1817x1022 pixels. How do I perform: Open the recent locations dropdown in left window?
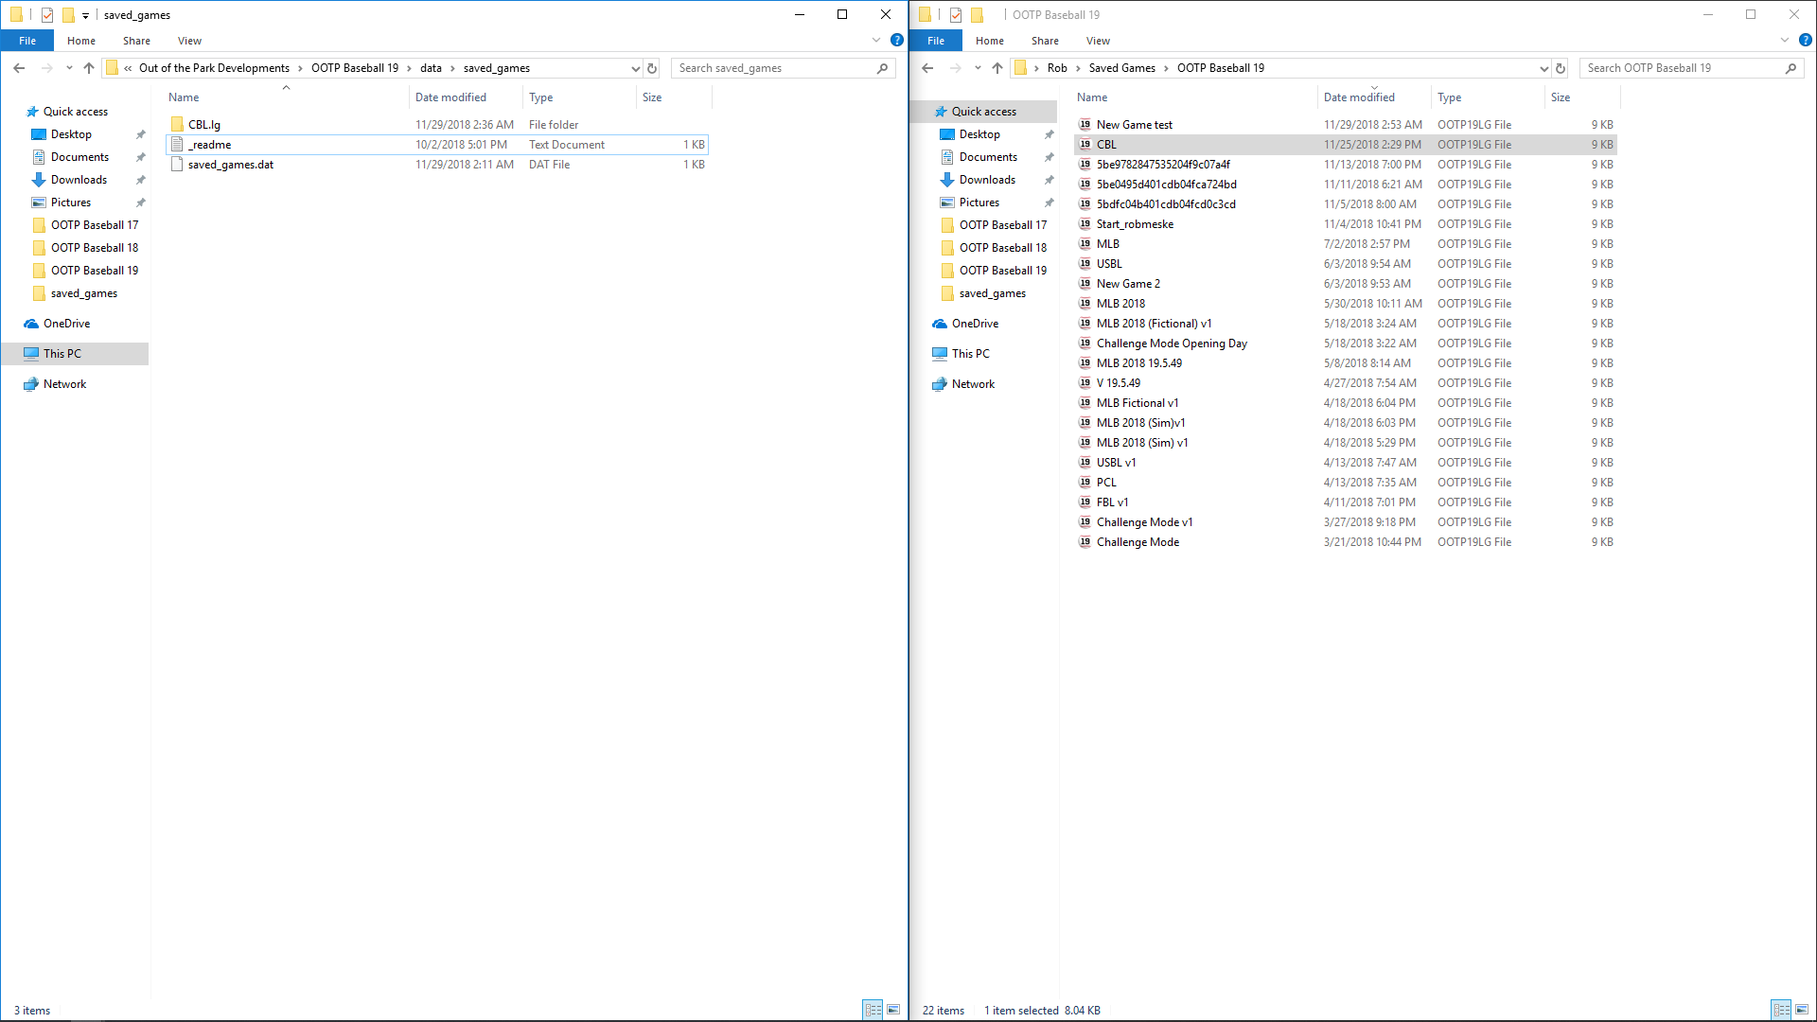click(x=69, y=68)
